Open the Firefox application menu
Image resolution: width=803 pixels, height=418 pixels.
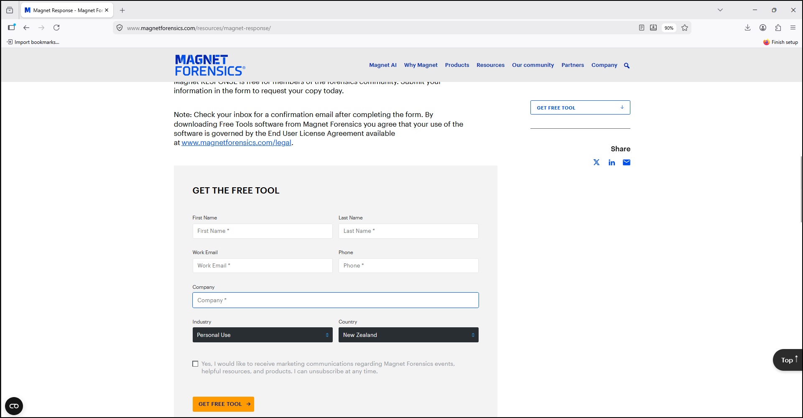pyautogui.click(x=793, y=28)
